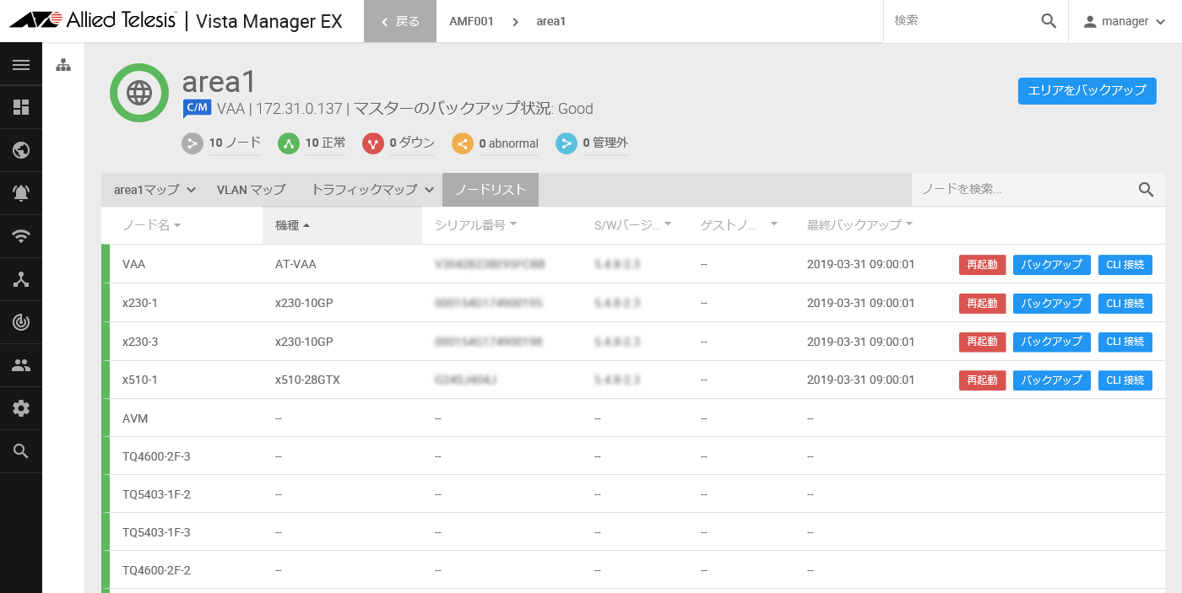Focus the top 検索 search field
Screen dimensions: 1182x593
tap(961, 21)
